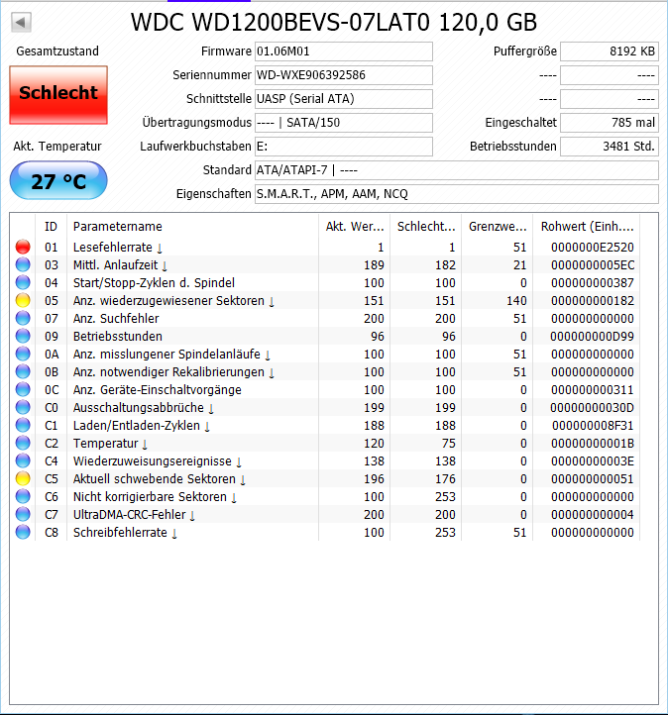Click the Akt. Temperatur label
Image resolution: width=668 pixels, height=715 pixels.
click(57, 146)
